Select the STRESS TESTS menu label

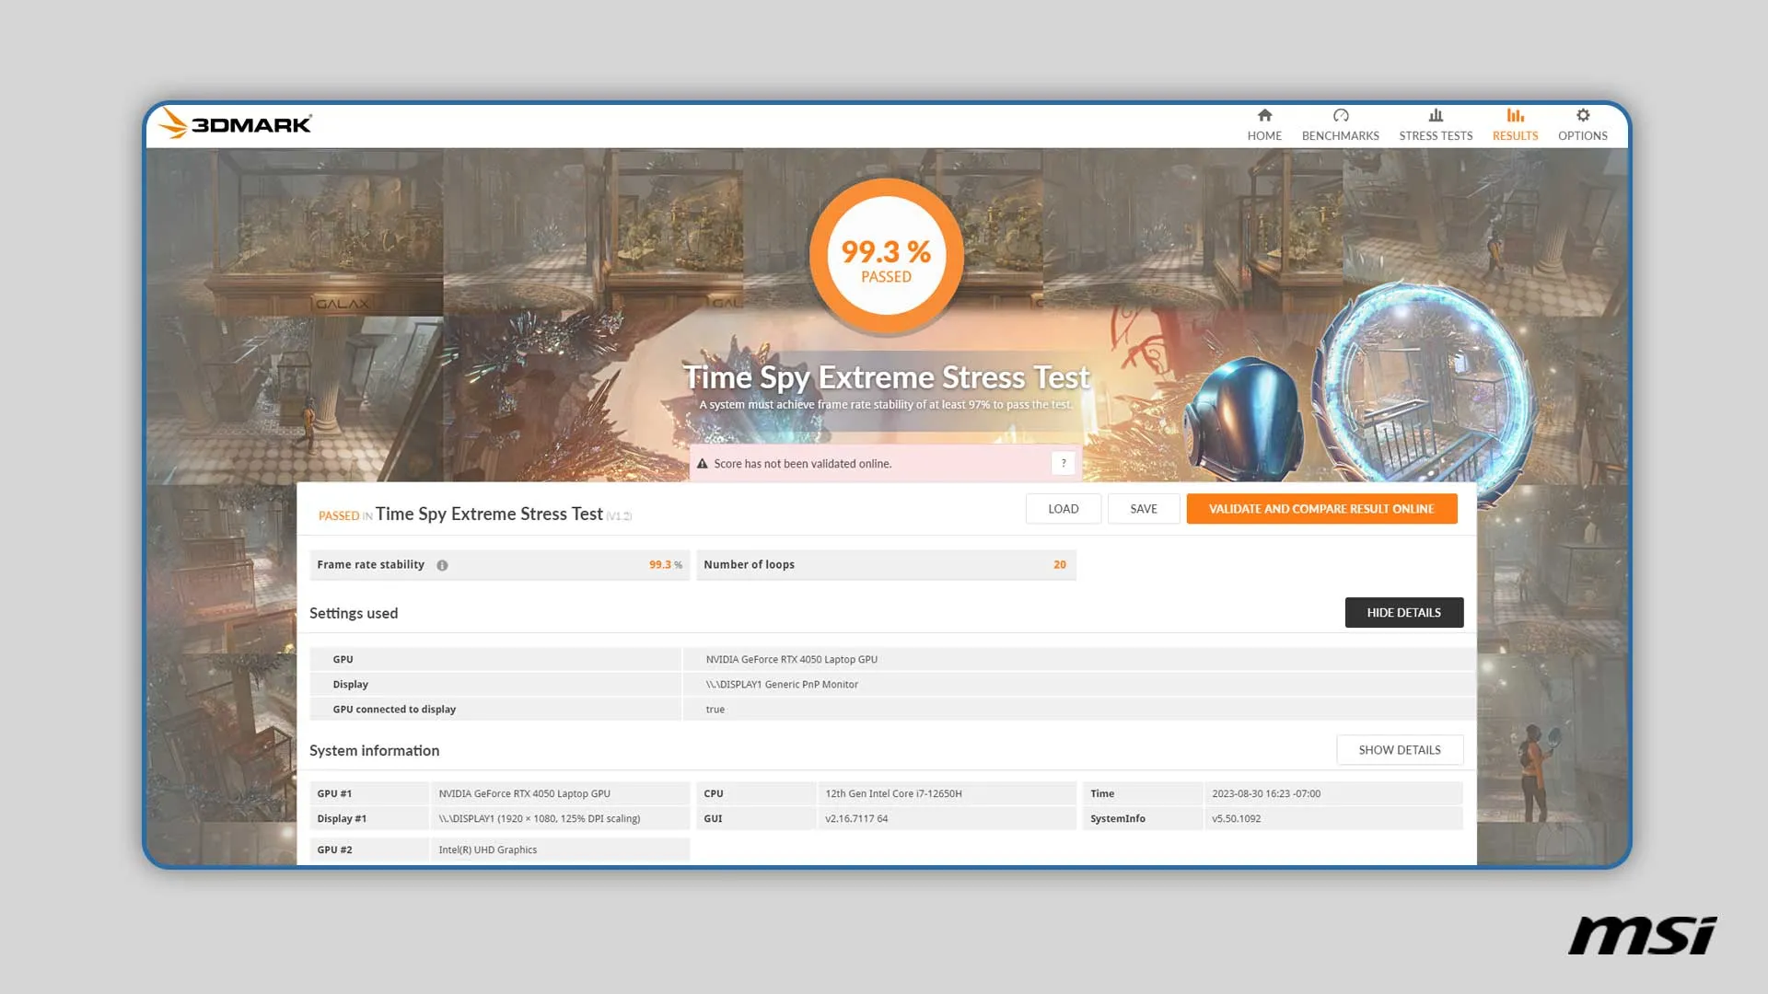[1436, 135]
